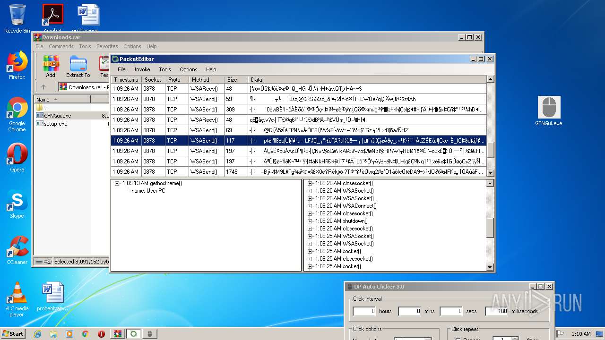
Task: Expand the first 1:09:25 AM WSASocket() node
Action: coord(310,236)
